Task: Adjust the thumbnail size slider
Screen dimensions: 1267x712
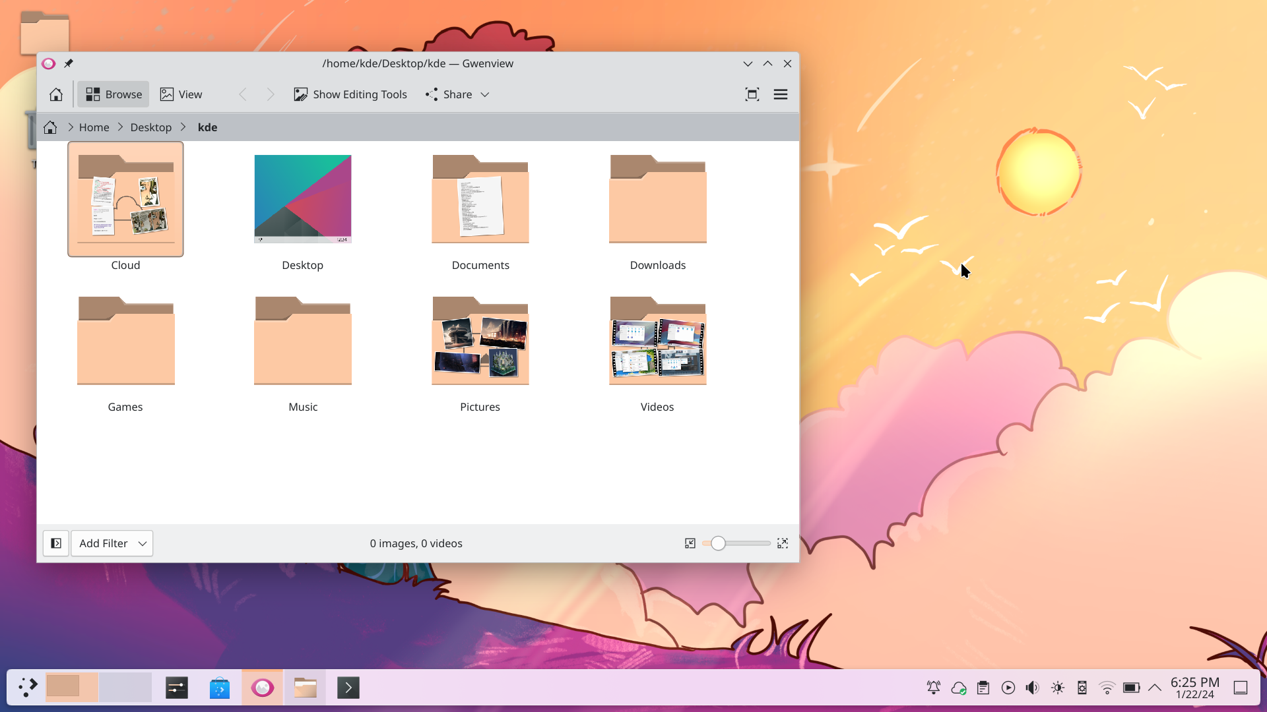Action: tap(718, 543)
